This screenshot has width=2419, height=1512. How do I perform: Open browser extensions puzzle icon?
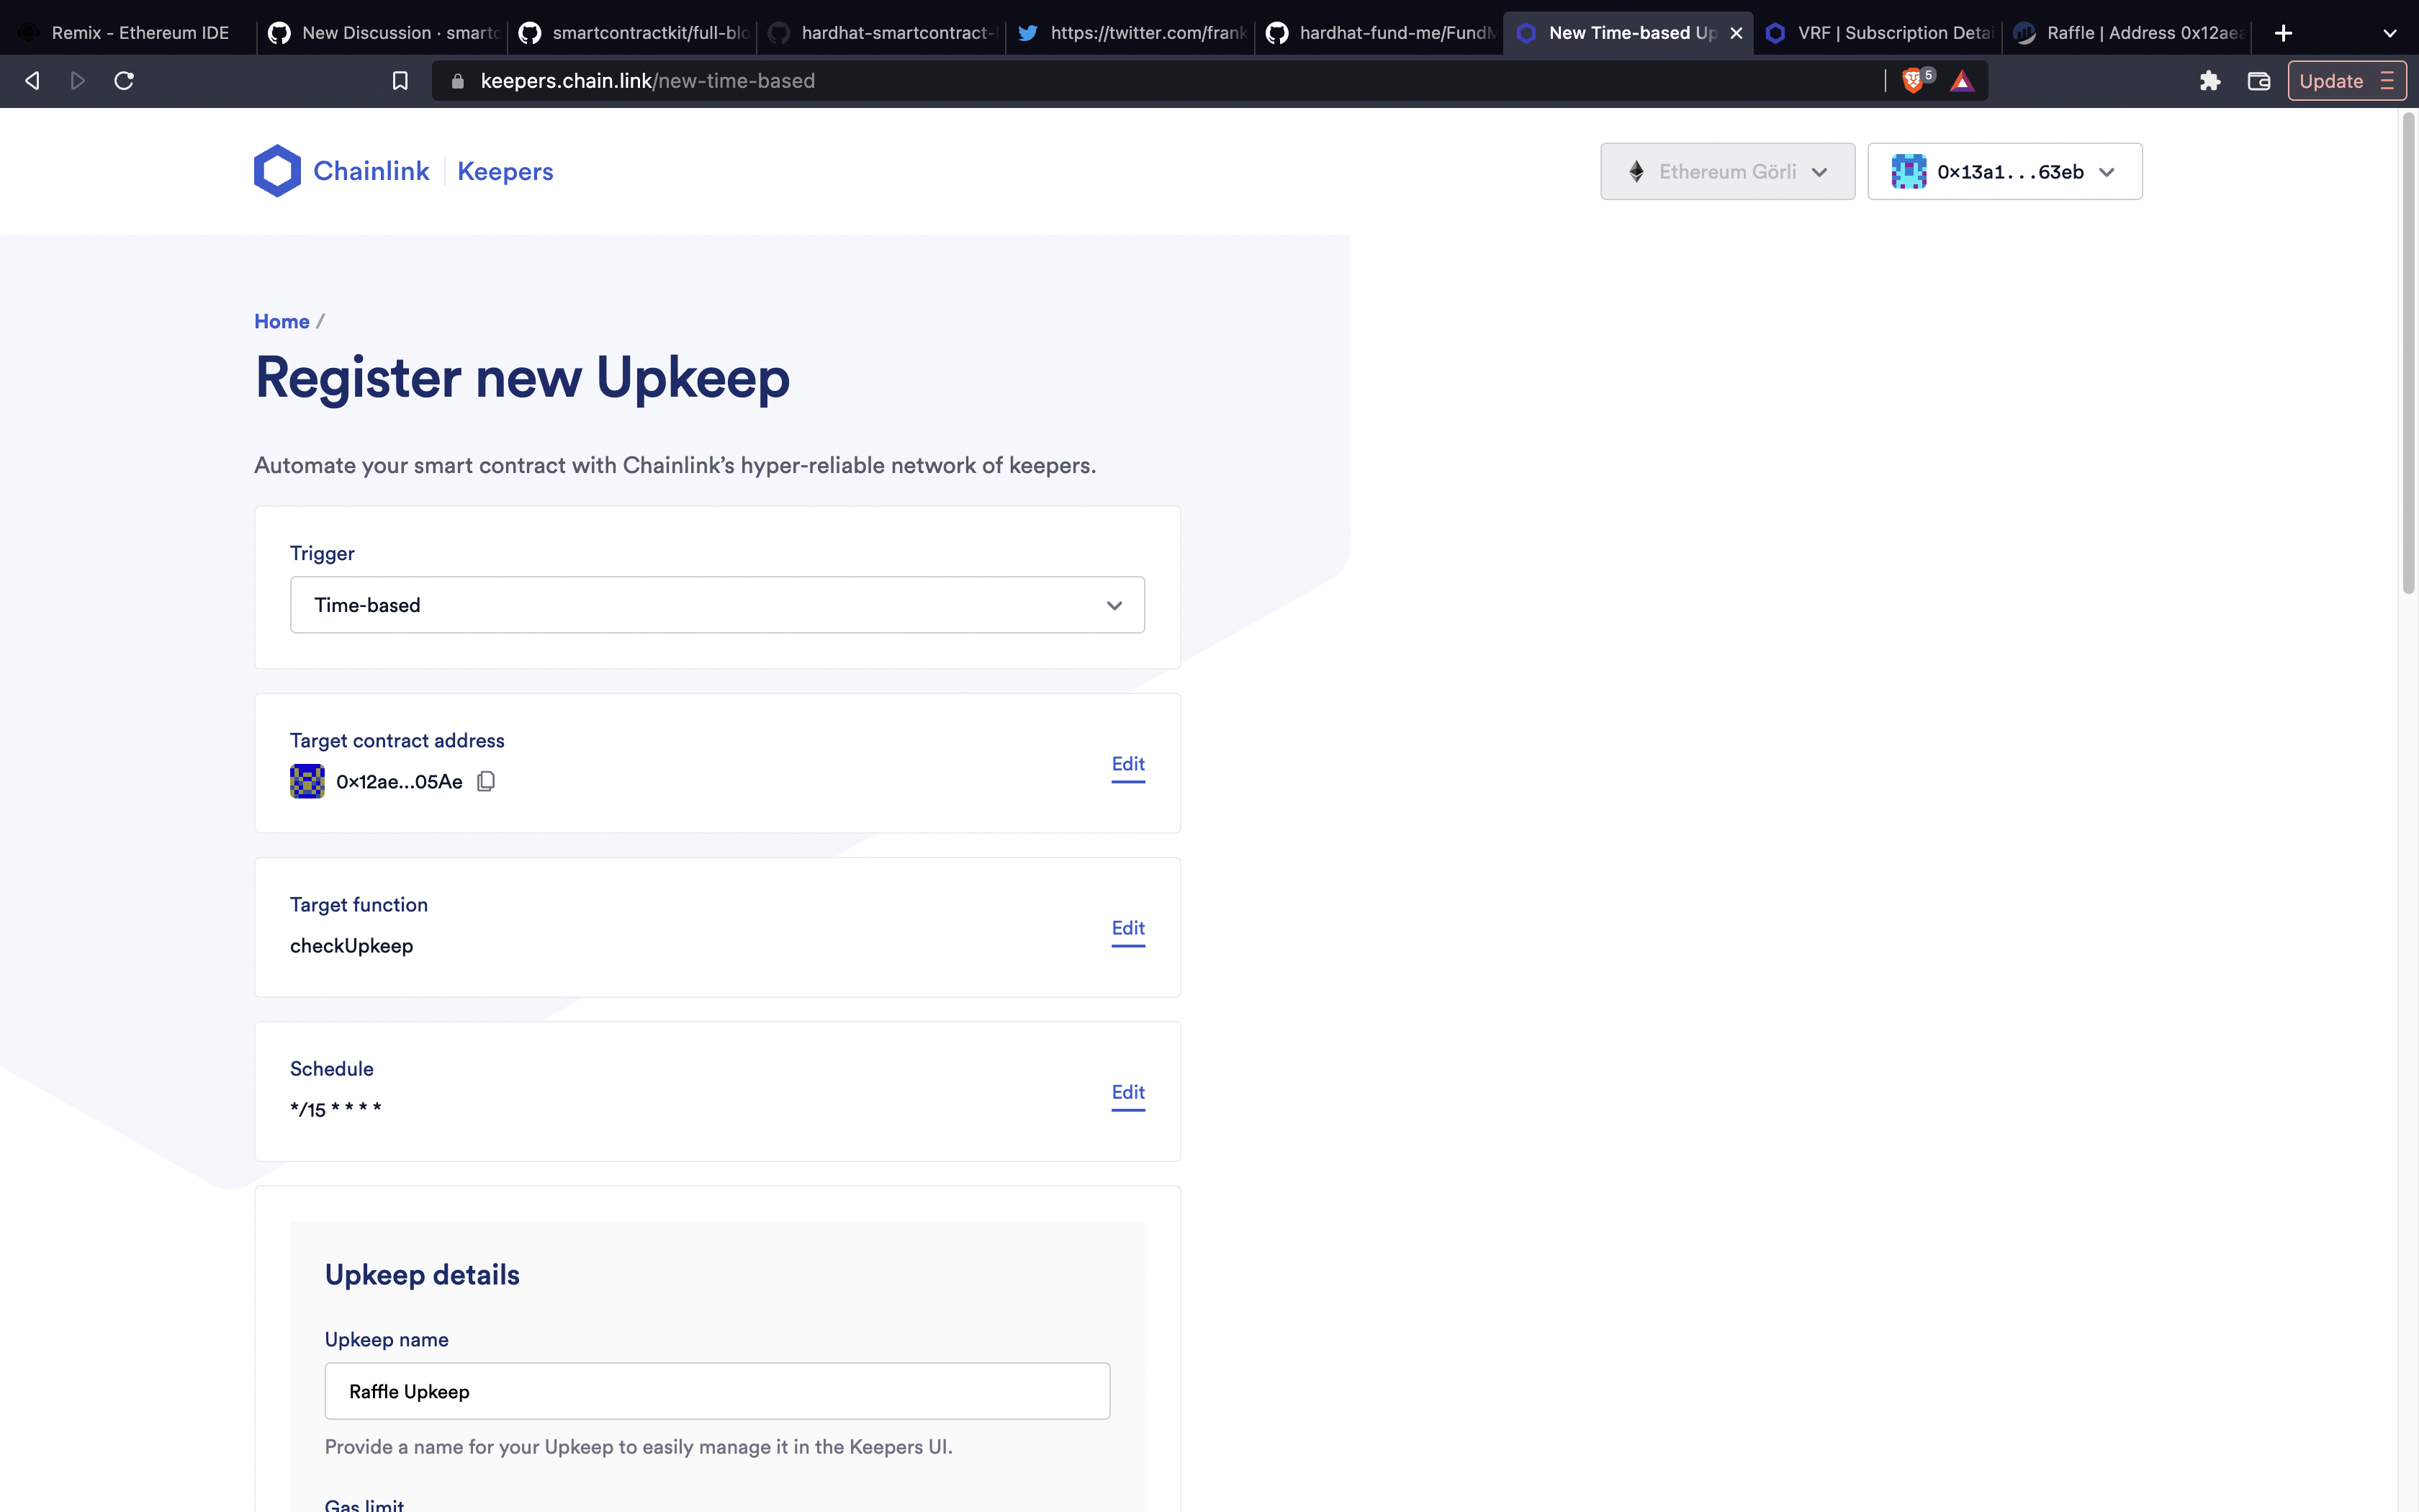[2210, 81]
